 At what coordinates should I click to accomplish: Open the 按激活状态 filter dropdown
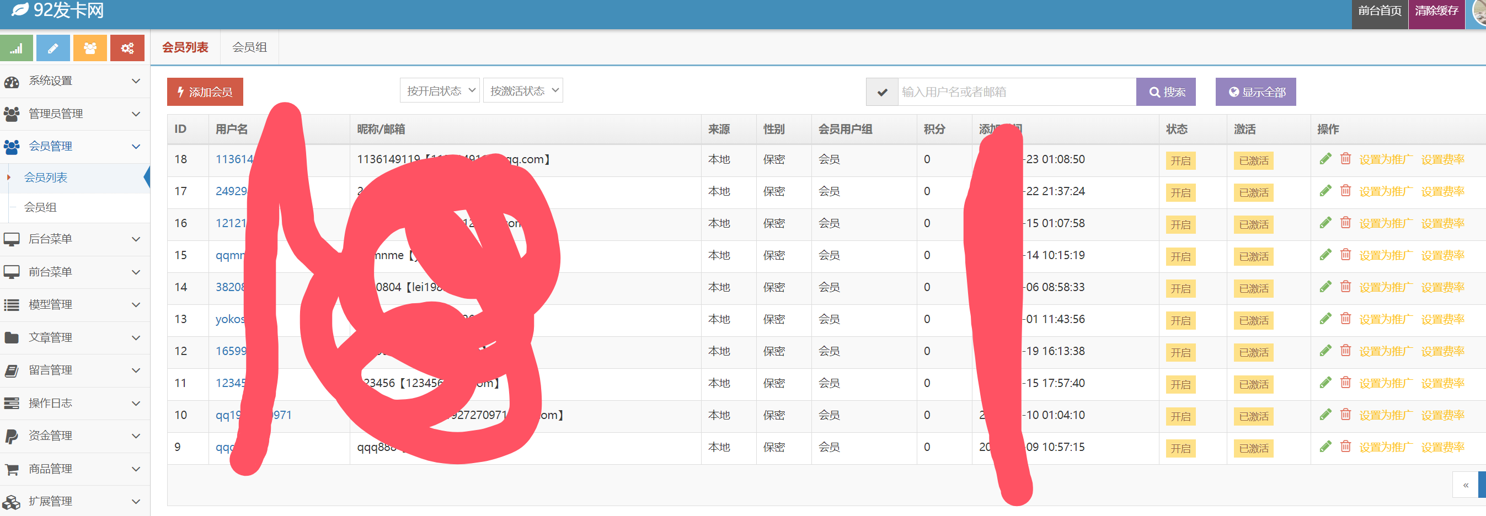click(523, 91)
